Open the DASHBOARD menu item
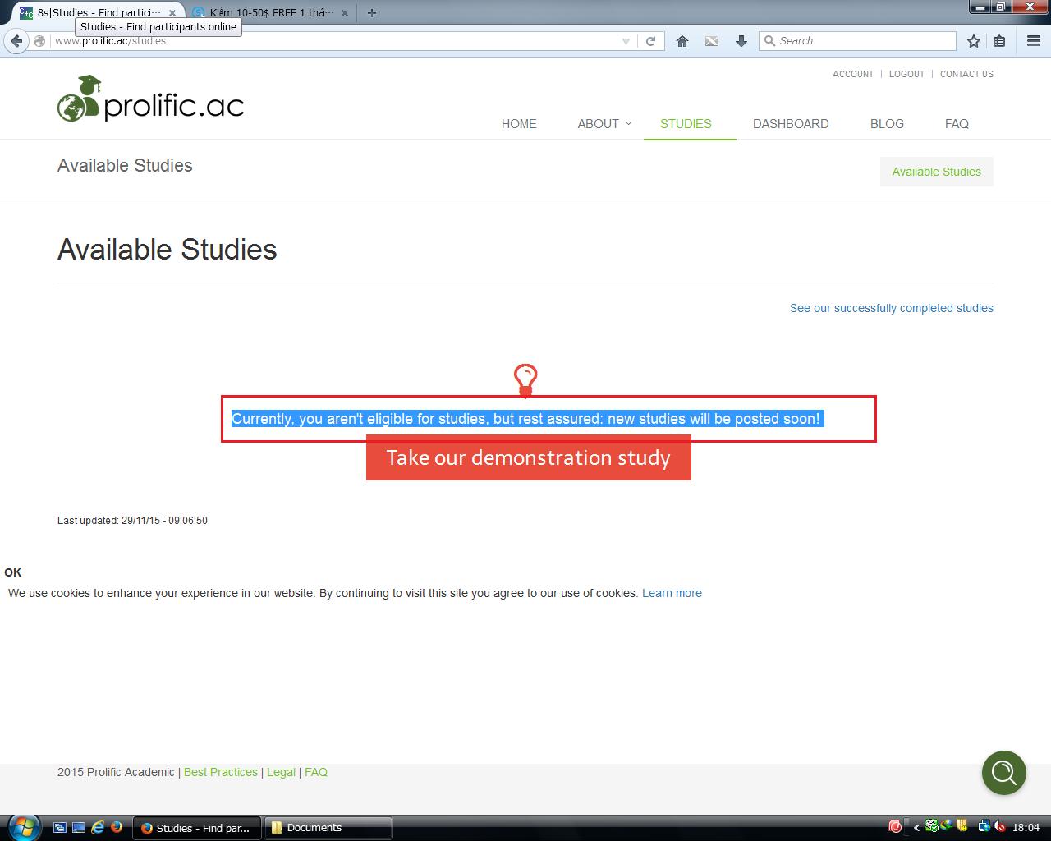 point(791,124)
